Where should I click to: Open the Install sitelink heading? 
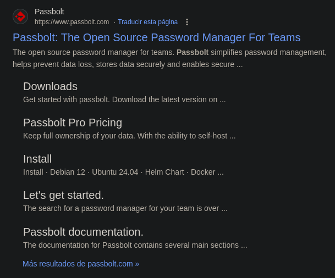tap(37, 159)
